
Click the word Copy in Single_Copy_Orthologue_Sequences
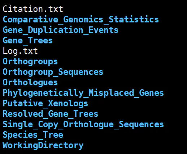click(48, 124)
